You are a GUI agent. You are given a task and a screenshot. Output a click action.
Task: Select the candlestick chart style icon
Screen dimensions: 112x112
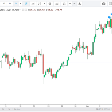26,4
